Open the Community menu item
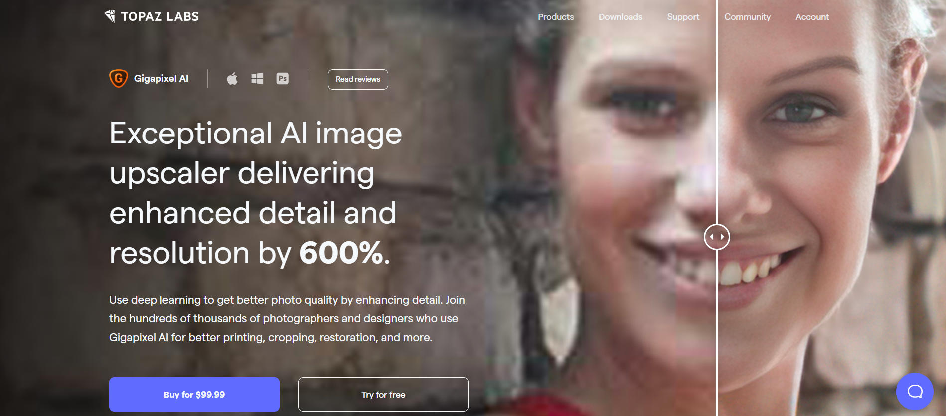Image resolution: width=946 pixels, height=416 pixels. point(747,17)
